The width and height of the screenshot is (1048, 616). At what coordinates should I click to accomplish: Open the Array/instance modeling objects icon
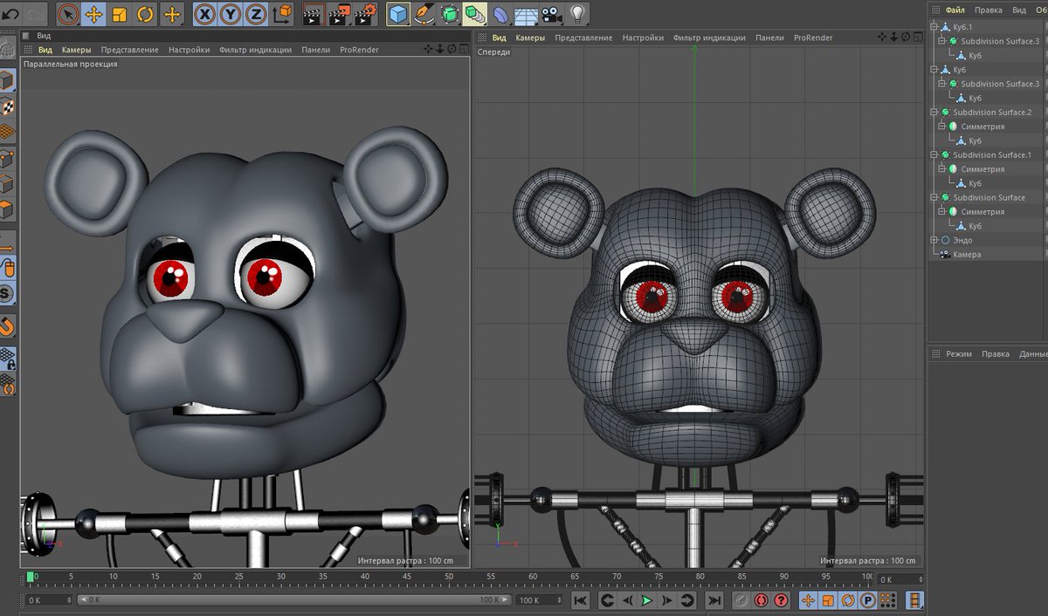click(475, 14)
